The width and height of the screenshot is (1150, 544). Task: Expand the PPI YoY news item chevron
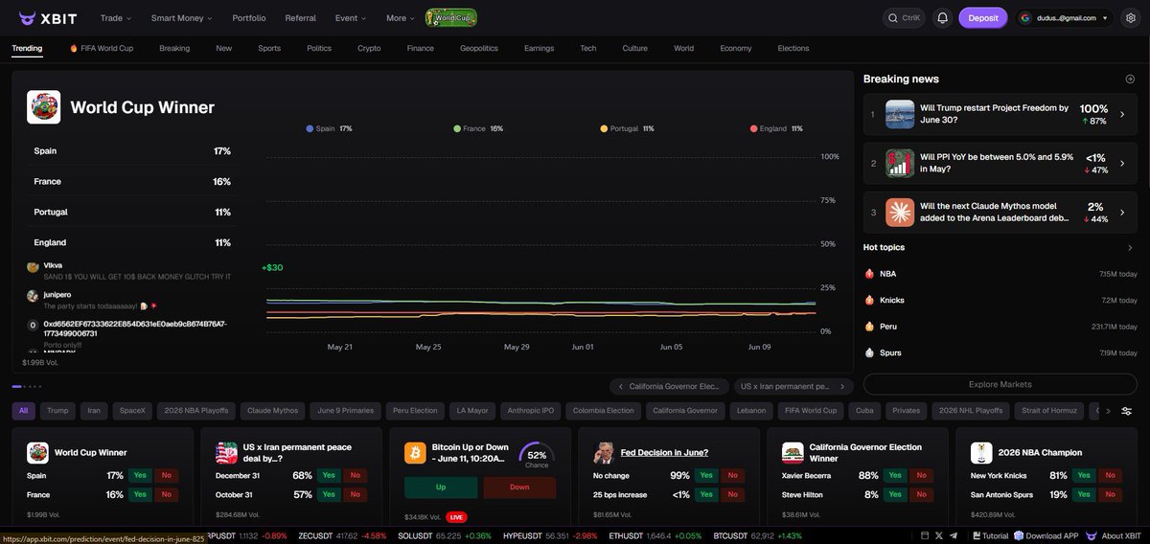[1122, 163]
